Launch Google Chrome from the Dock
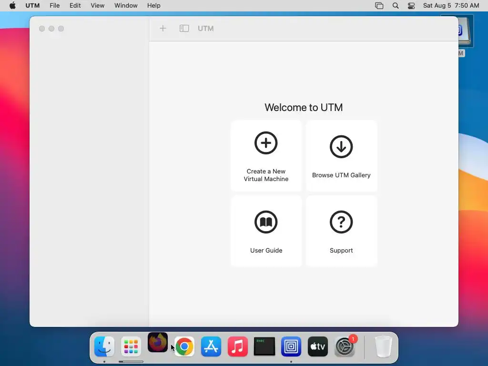This screenshot has width=488, height=366. pyautogui.click(x=184, y=346)
